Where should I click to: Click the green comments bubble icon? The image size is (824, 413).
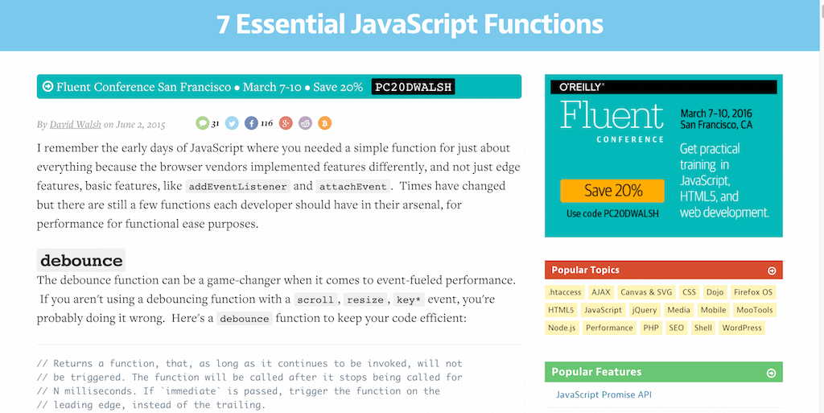click(x=202, y=123)
